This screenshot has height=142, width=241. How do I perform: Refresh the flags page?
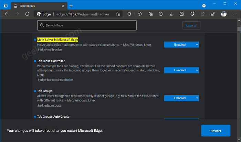coord(27,14)
